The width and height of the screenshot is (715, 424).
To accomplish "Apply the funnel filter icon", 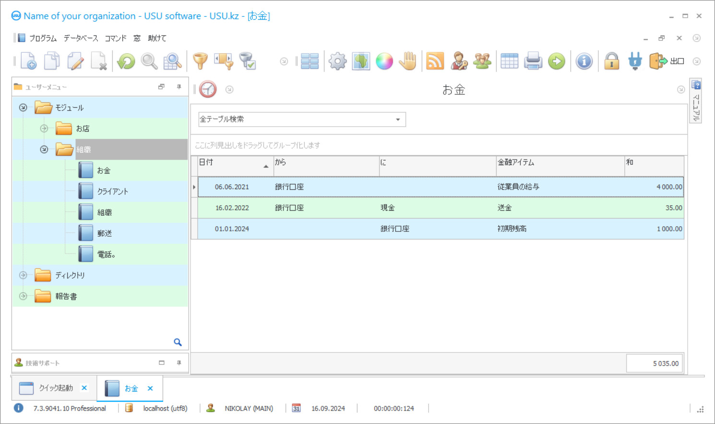I will coord(200,61).
